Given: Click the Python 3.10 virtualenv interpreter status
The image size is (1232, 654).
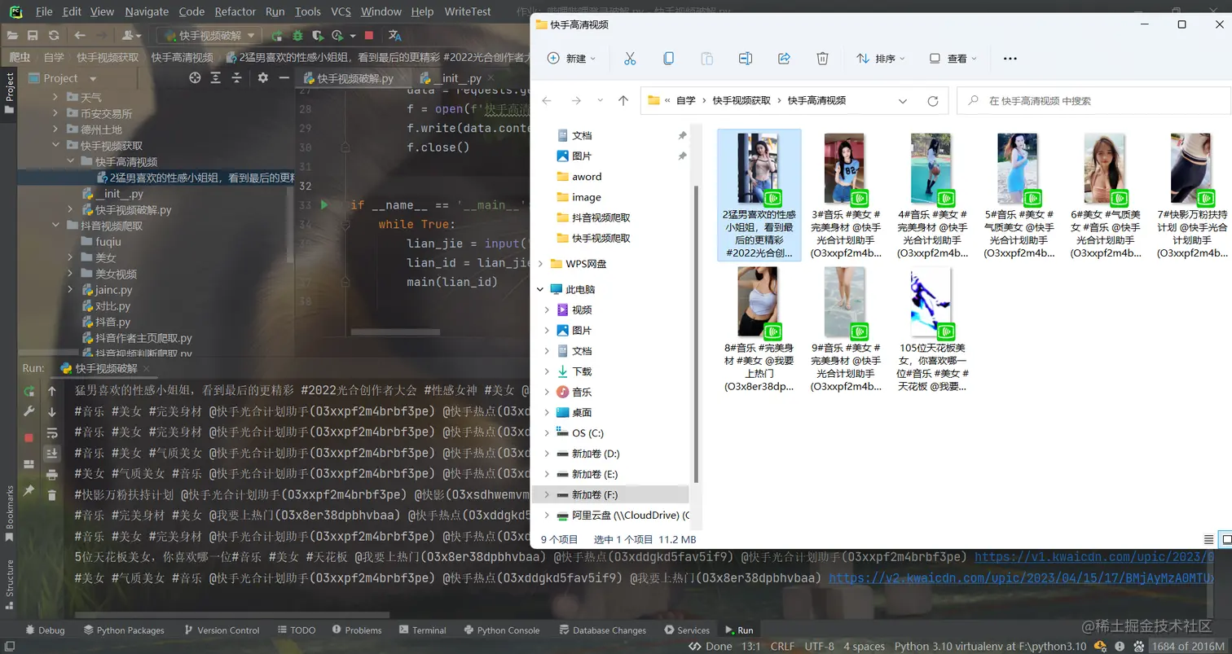Looking at the screenshot, I should [x=990, y=646].
